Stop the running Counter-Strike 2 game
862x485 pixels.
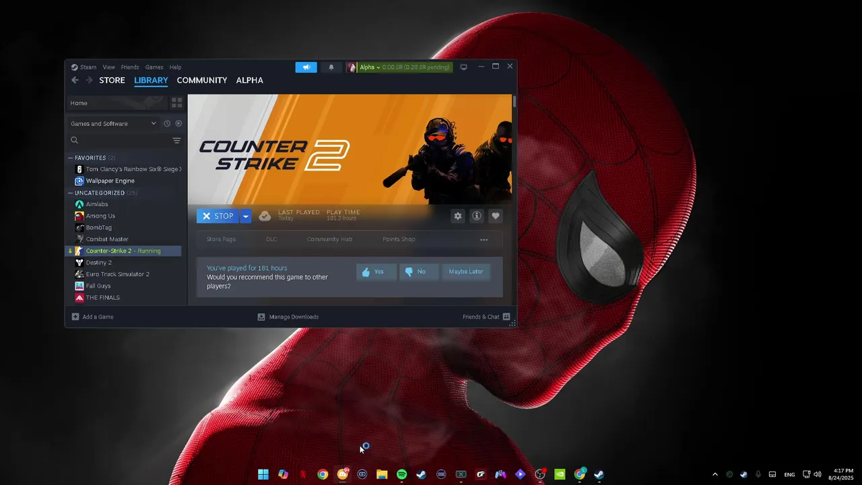218,216
